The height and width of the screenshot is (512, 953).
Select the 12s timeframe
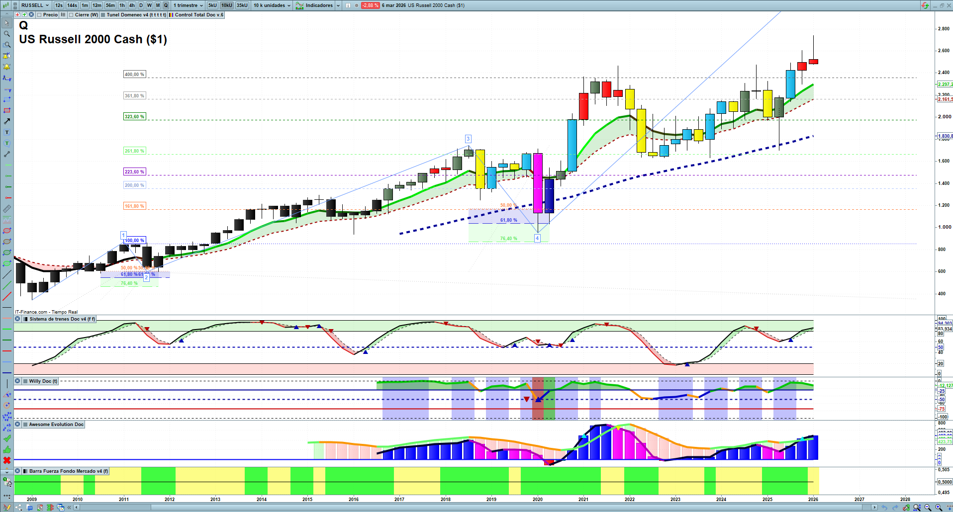tap(59, 5)
